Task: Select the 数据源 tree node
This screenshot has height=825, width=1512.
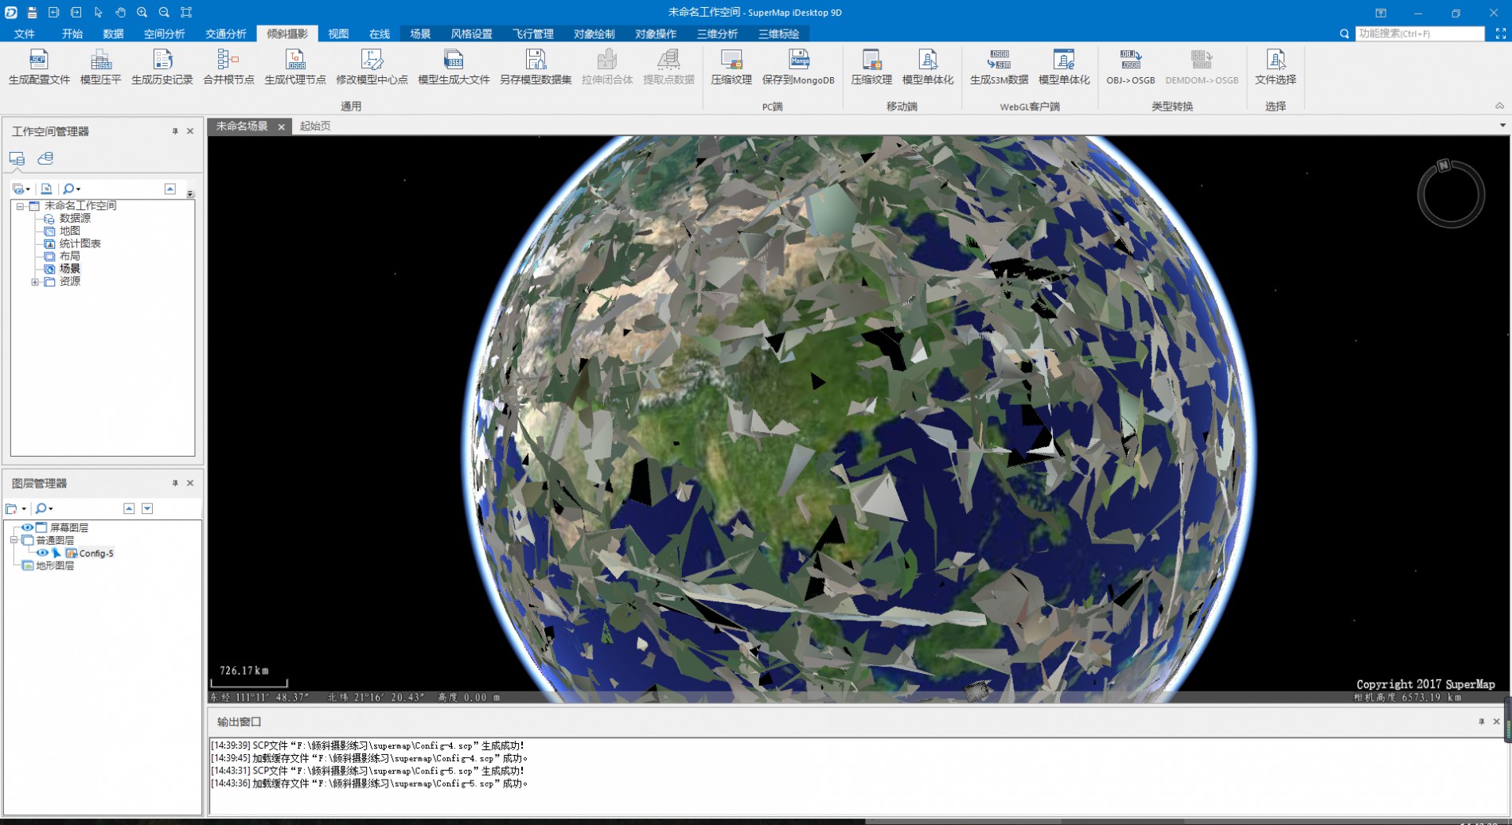Action: (75, 218)
